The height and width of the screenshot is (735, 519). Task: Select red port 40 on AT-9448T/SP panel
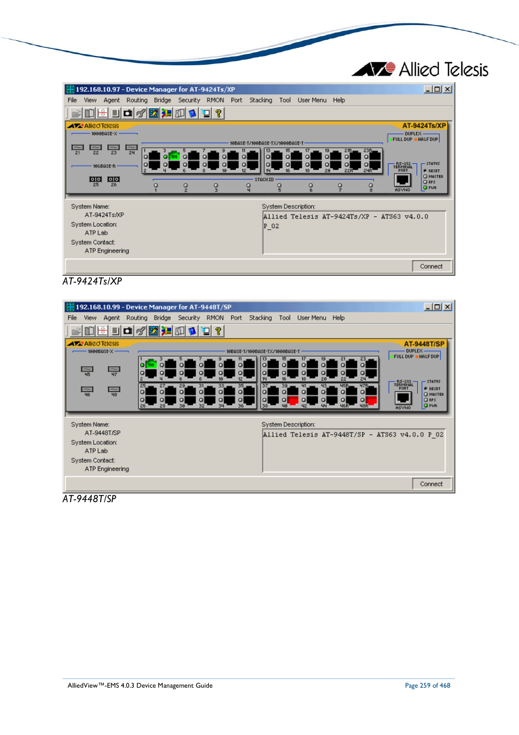coord(293,400)
